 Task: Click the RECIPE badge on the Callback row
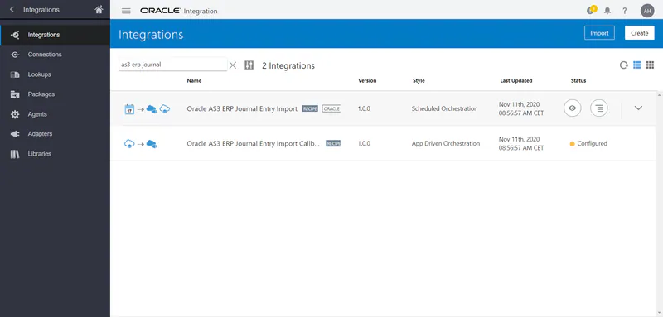click(x=333, y=143)
